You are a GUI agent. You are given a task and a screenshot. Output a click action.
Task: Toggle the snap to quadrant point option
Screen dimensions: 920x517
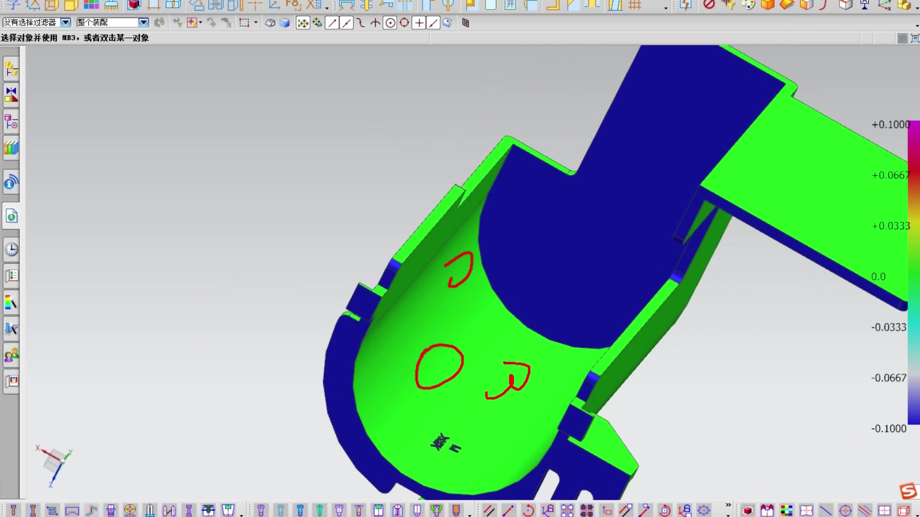click(404, 23)
